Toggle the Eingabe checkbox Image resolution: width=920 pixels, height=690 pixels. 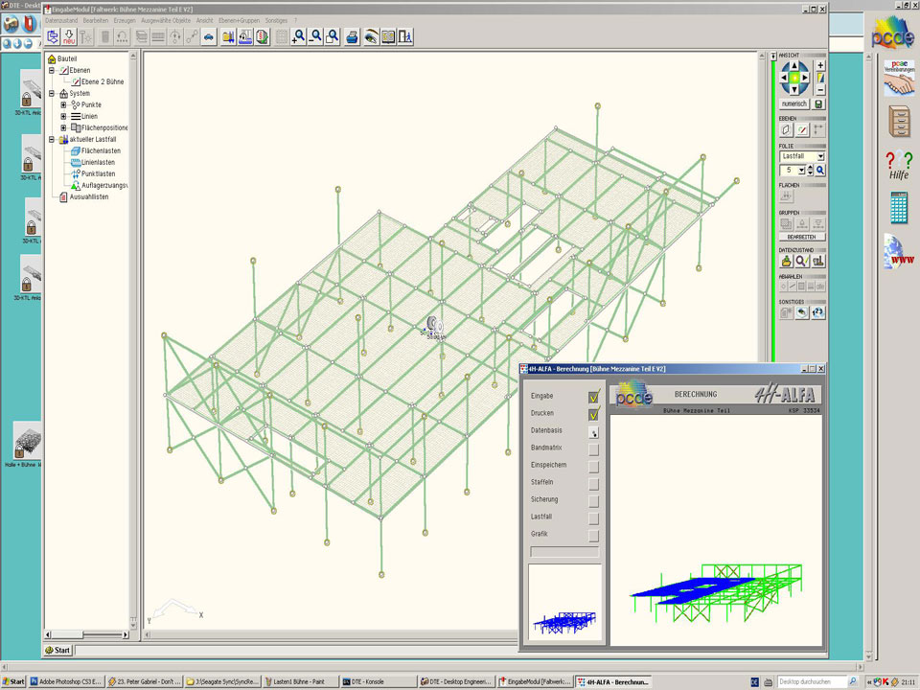point(593,396)
